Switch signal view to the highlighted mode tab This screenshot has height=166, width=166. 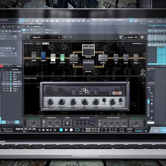[x=46, y=44]
